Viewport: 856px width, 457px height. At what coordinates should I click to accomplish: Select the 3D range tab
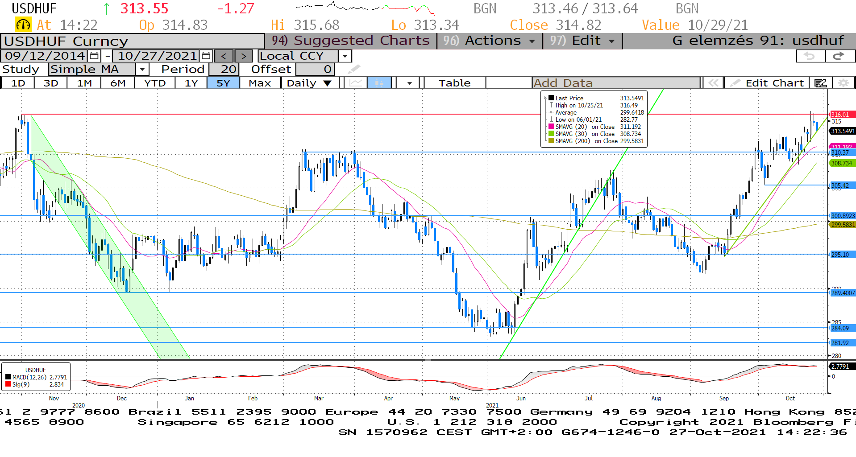(x=51, y=83)
